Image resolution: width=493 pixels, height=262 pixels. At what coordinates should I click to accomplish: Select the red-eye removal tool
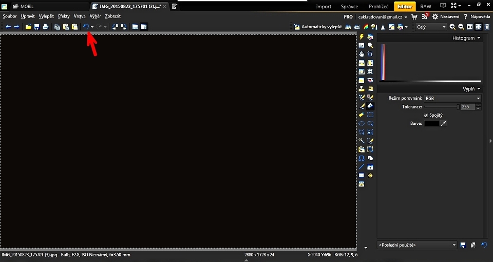click(x=370, y=80)
